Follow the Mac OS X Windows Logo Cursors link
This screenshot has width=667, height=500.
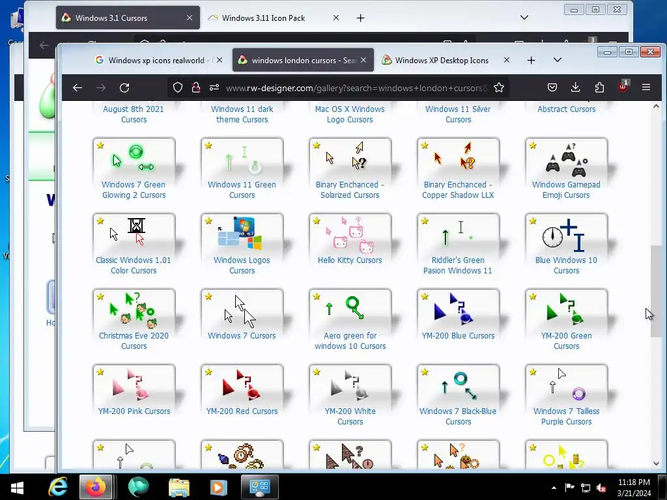click(x=350, y=114)
